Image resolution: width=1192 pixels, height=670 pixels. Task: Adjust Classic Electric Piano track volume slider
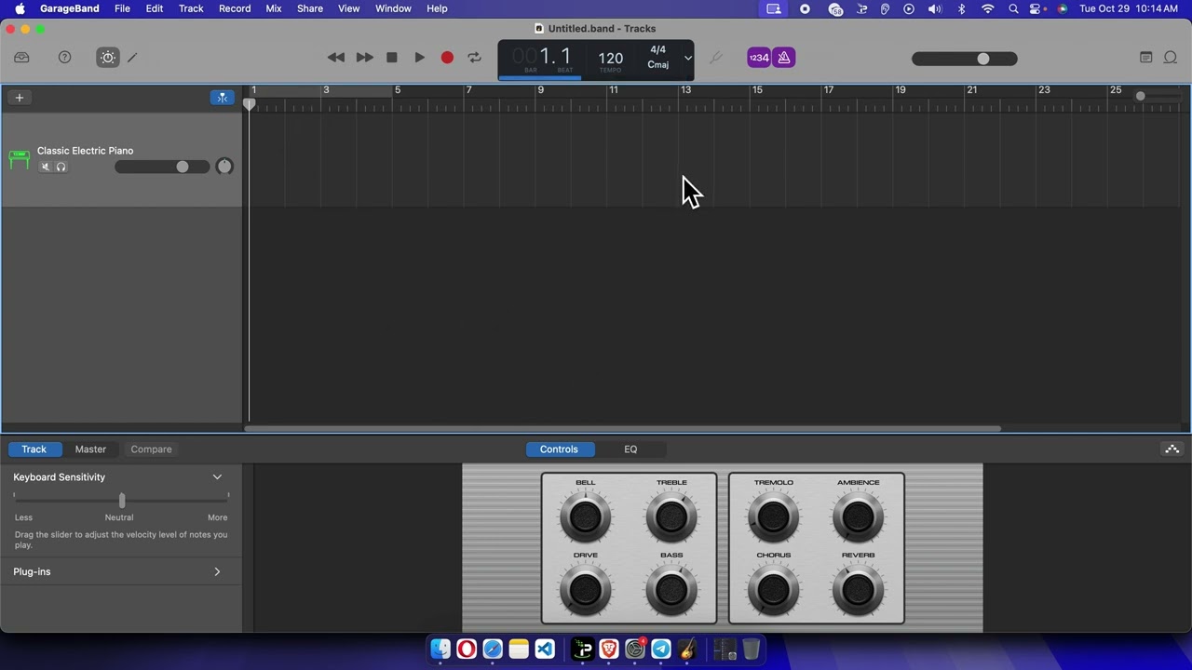click(162, 167)
